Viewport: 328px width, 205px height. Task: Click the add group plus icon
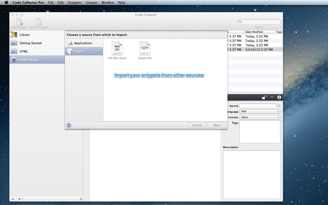[x=13, y=199]
